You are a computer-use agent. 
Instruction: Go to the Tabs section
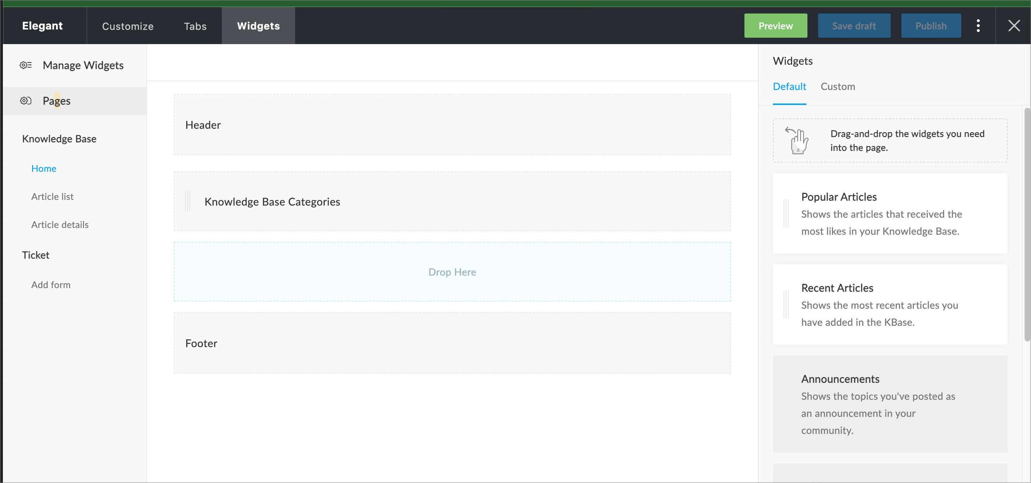(195, 26)
